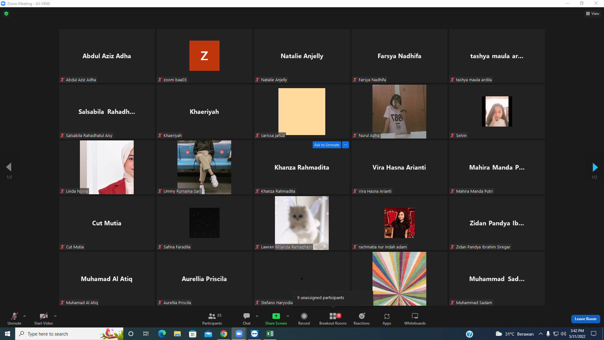Viewport: 604px width, 340px height.
Task: Click the Share Screen button
Action: click(x=276, y=319)
